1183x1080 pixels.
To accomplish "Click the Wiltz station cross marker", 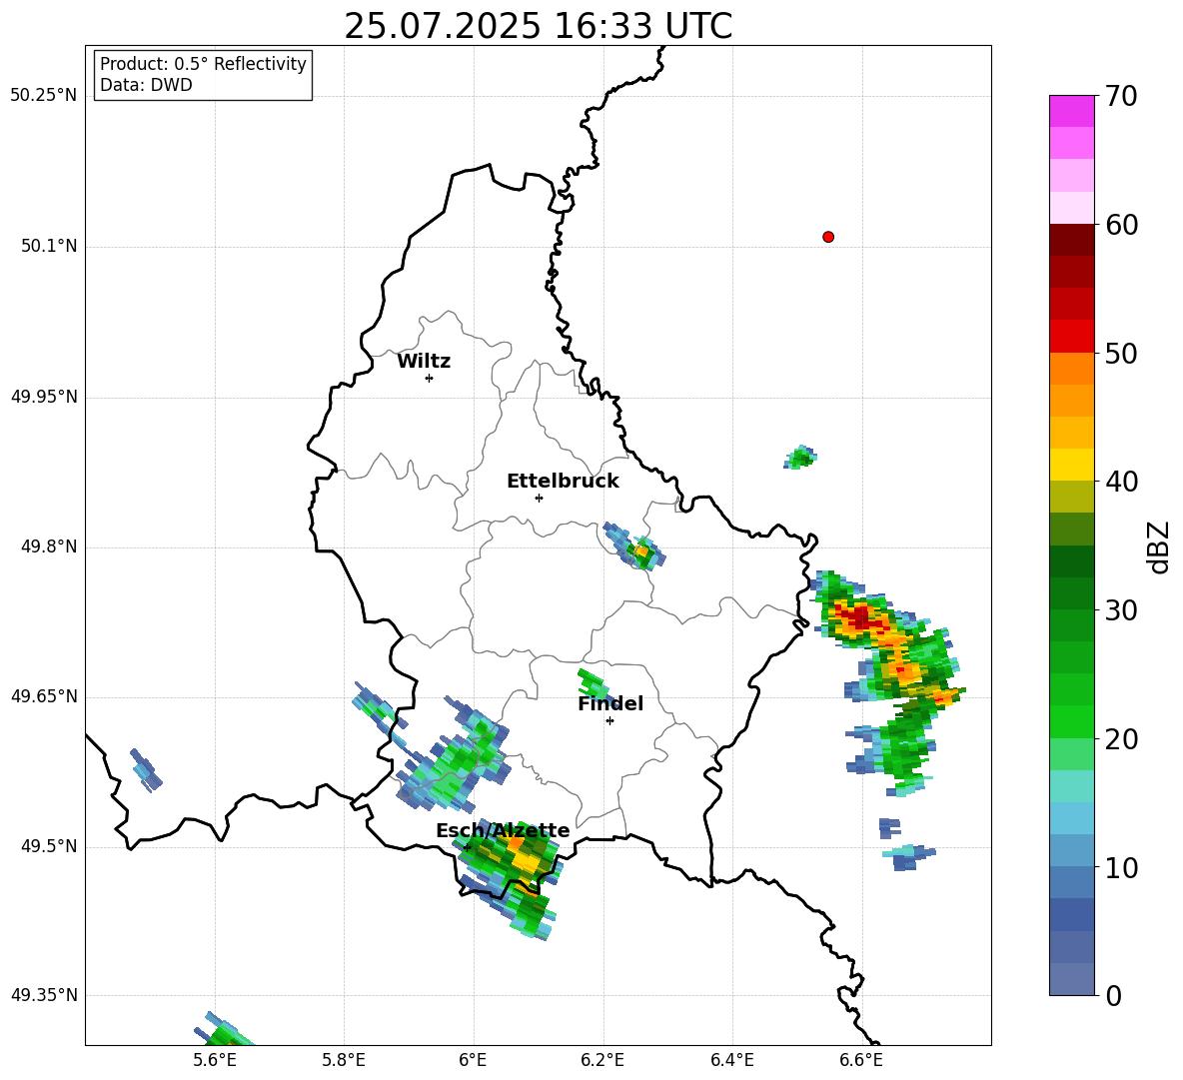I will coord(429,378).
